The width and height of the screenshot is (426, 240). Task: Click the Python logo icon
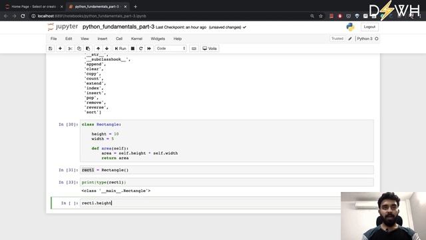[x=350, y=27]
